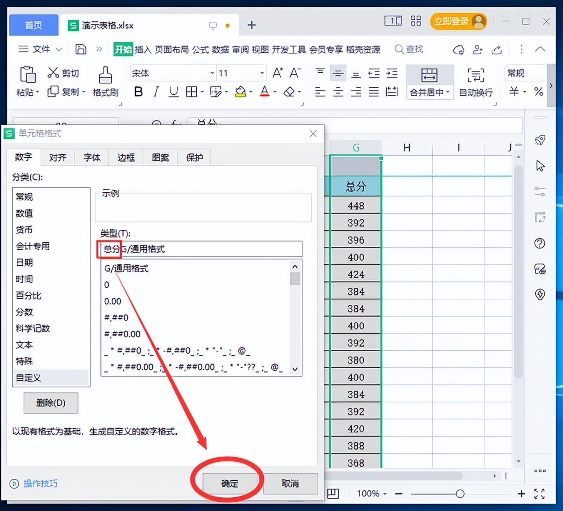The image size is (563, 511).
Task: Open the 边框 tab in dialog
Action: point(126,157)
